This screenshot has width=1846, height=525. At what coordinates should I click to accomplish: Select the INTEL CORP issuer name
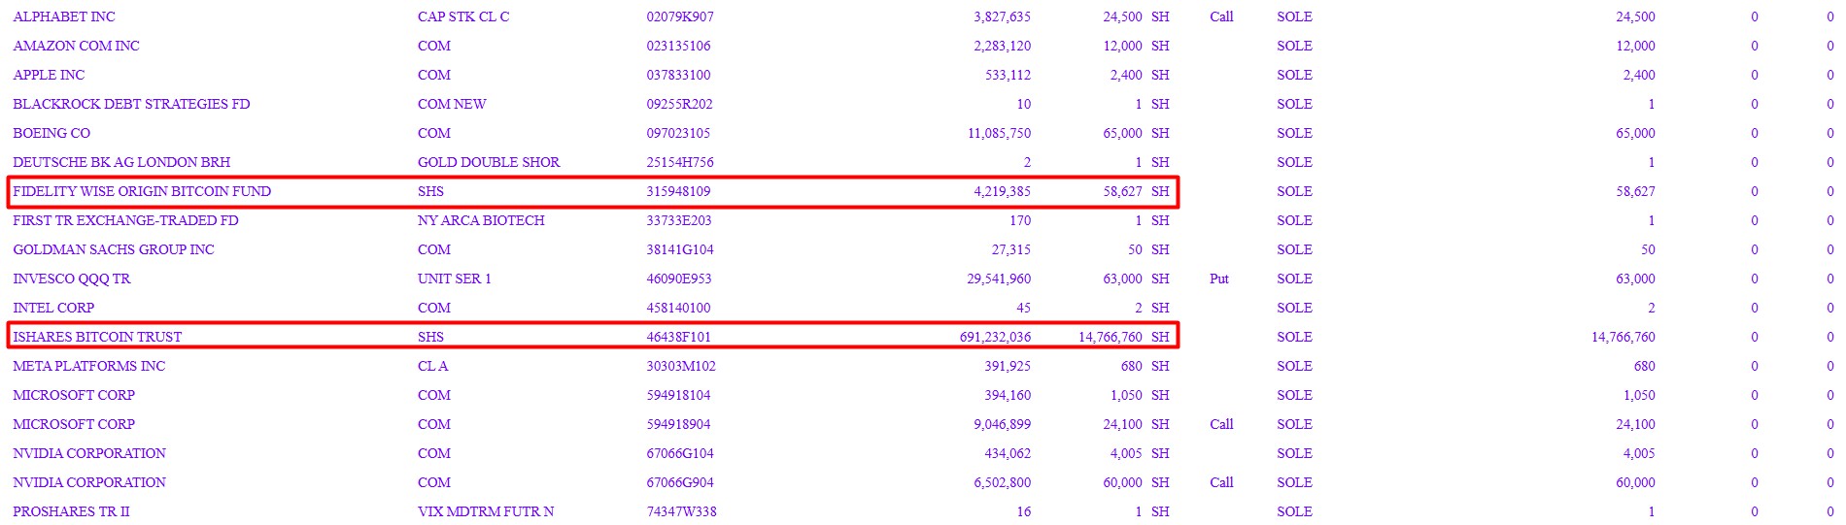pyautogui.click(x=53, y=308)
